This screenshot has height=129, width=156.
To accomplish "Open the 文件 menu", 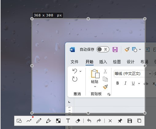I will coord(74,62).
